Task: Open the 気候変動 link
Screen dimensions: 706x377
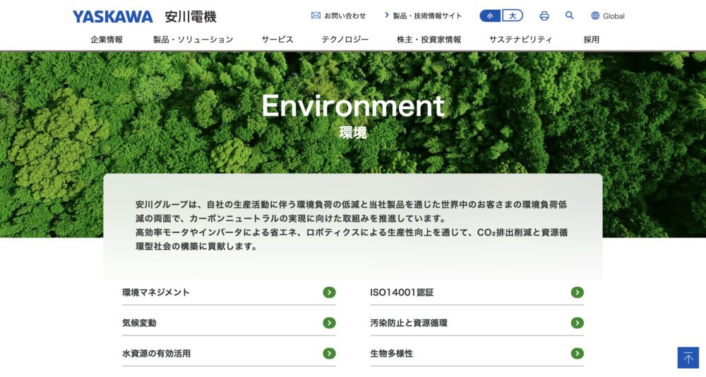Action: pyautogui.click(x=139, y=323)
